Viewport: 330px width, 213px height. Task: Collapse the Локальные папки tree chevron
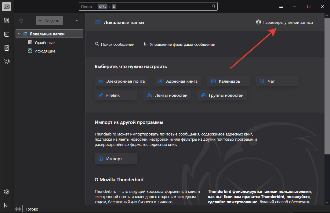click(x=19, y=34)
